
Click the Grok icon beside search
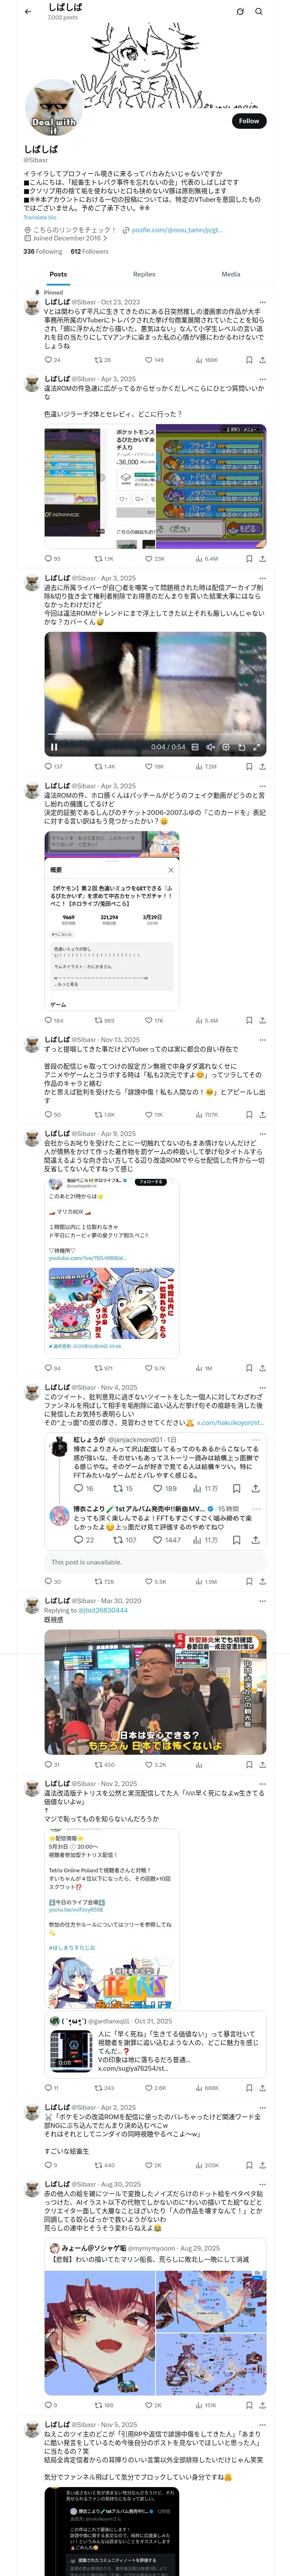point(240,12)
